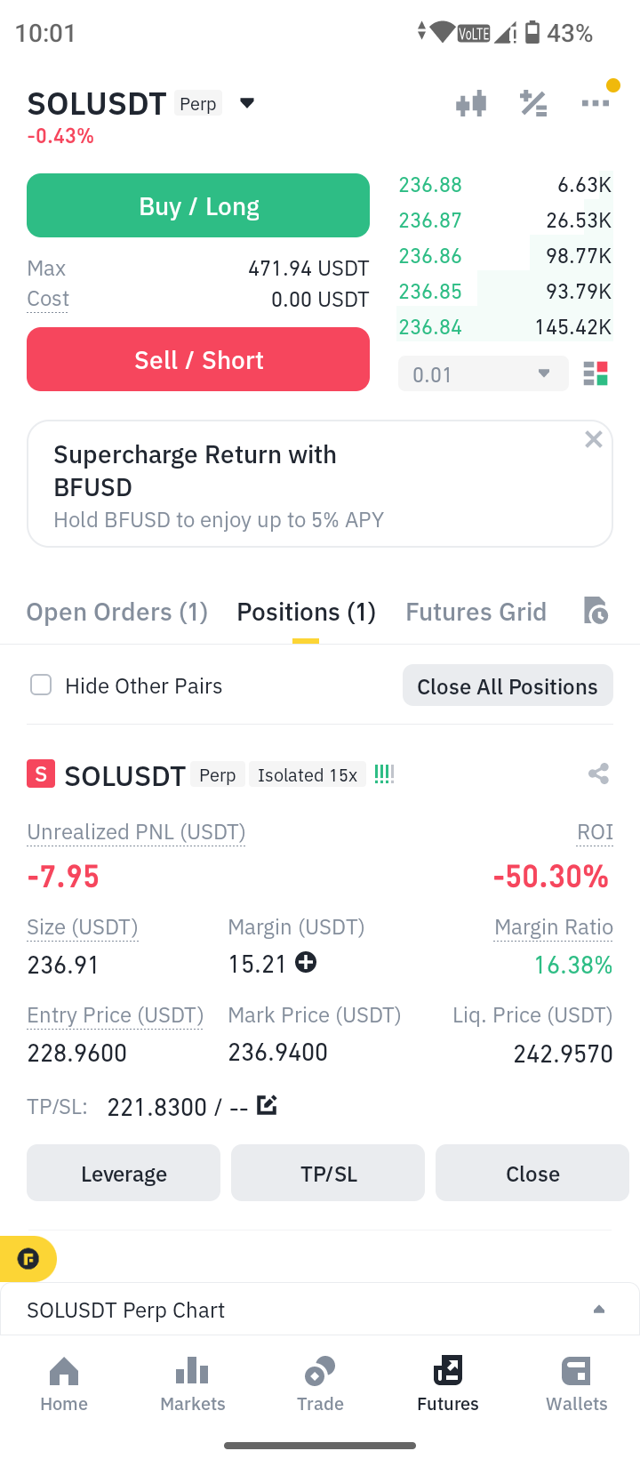This screenshot has height=1467, width=640.
Task: Open the three-dots more options menu
Action: [595, 103]
